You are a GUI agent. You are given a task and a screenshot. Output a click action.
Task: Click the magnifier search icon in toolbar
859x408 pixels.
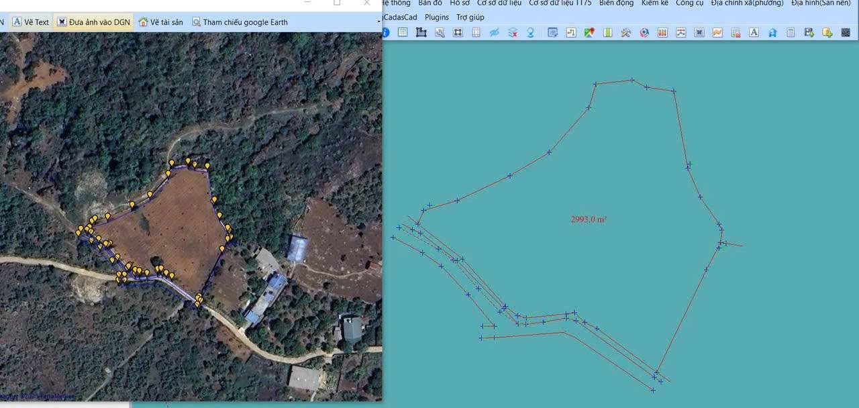click(x=440, y=32)
